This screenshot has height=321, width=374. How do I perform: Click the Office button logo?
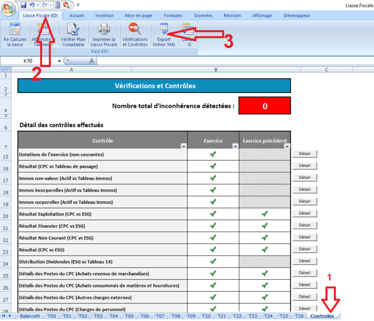(8, 8)
